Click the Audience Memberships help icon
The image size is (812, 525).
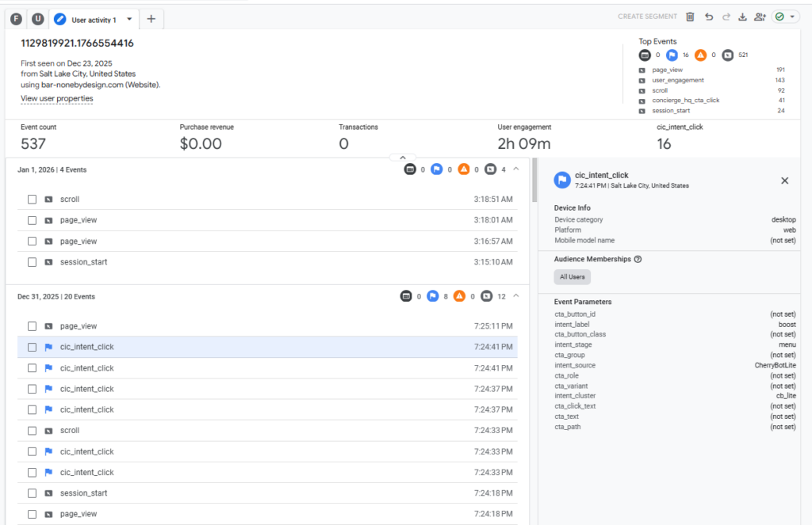pos(638,259)
